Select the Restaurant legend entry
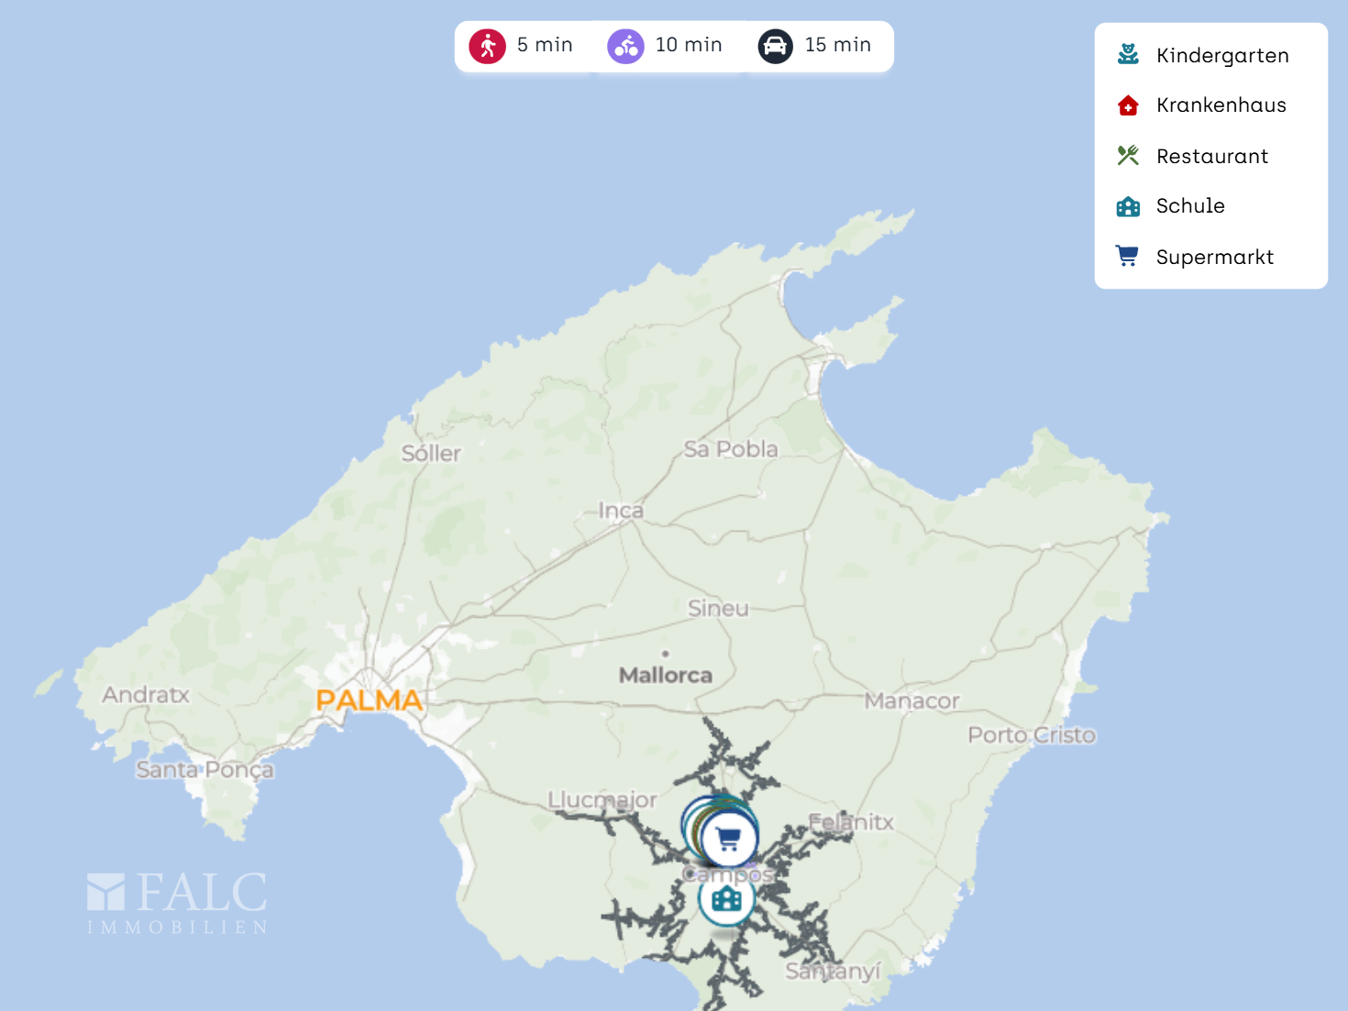 (x=1212, y=156)
